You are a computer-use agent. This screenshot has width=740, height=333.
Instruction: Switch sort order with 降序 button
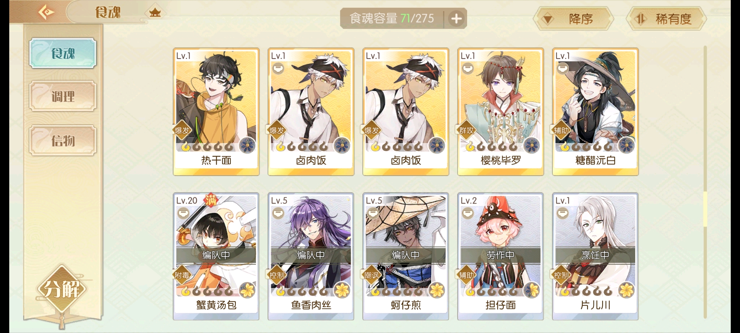(574, 19)
